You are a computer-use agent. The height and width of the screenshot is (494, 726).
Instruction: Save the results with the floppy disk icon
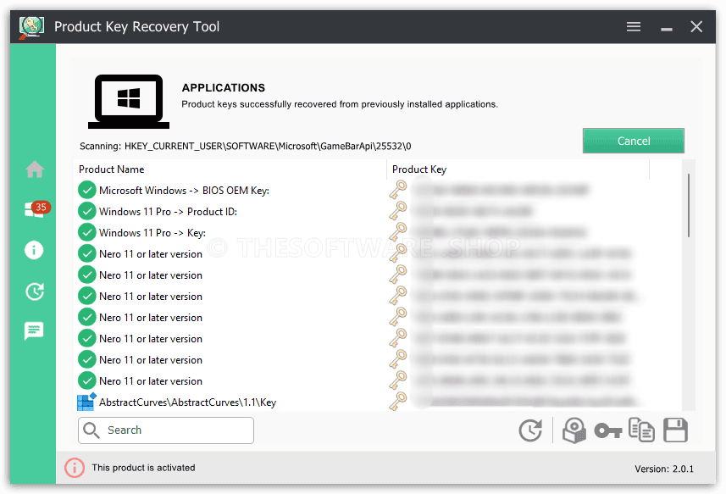[x=675, y=430]
